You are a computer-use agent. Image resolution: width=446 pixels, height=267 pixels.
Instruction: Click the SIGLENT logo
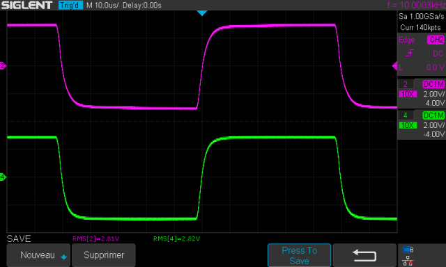[x=26, y=5]
